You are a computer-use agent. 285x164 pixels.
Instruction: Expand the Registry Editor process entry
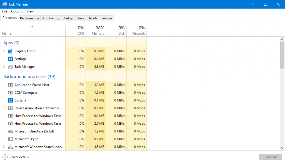[x=4, y=51]
